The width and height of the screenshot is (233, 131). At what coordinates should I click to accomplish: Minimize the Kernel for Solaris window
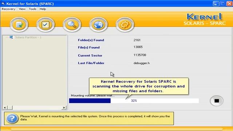(216, 4)
